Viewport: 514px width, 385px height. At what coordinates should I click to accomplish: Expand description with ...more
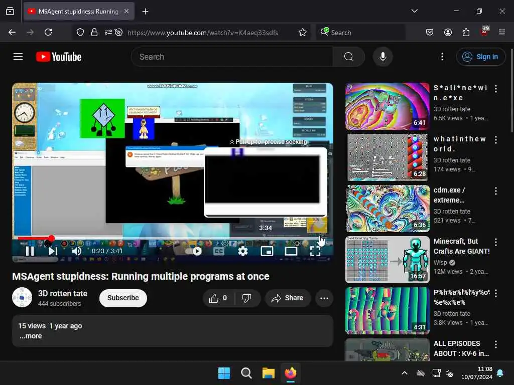31,336
